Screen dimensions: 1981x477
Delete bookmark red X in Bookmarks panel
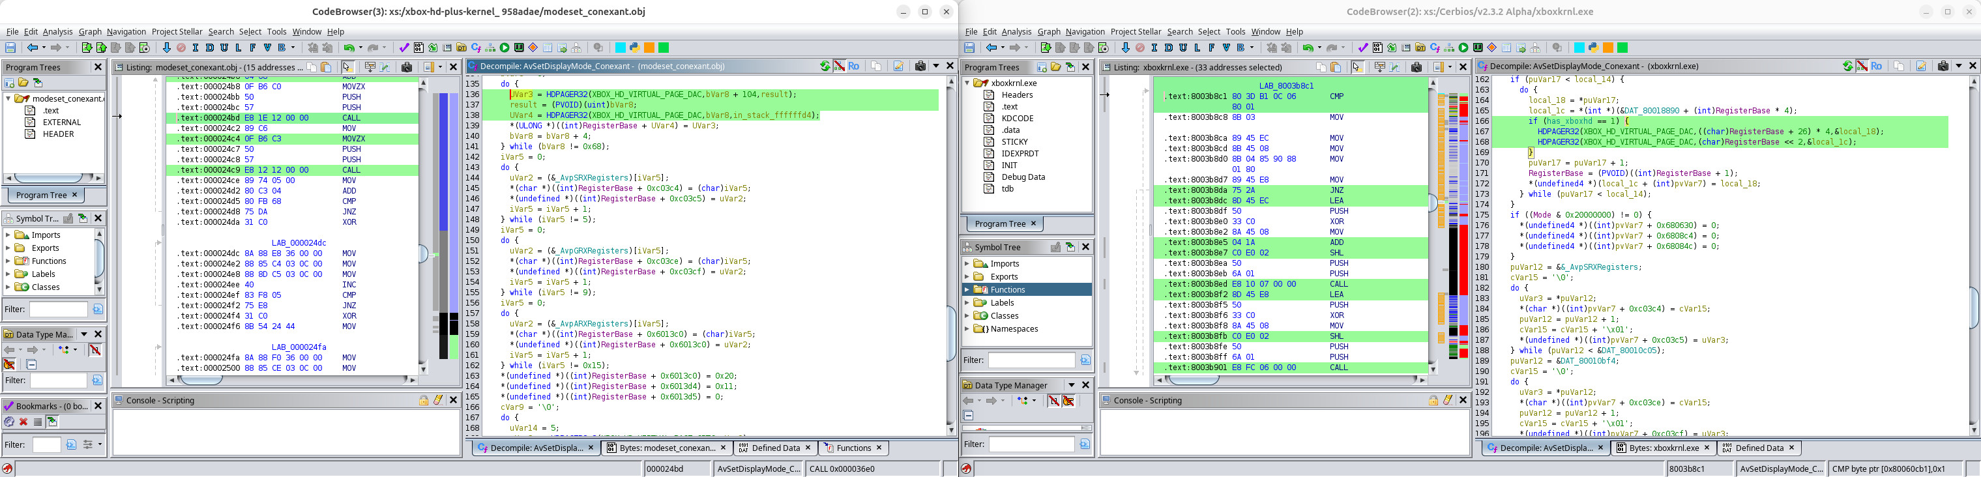[23, 422]
